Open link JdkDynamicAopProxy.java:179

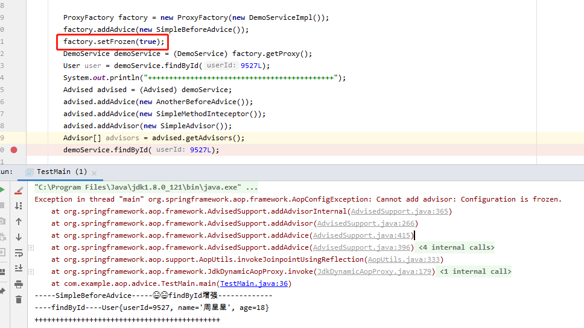pos(374,271)
